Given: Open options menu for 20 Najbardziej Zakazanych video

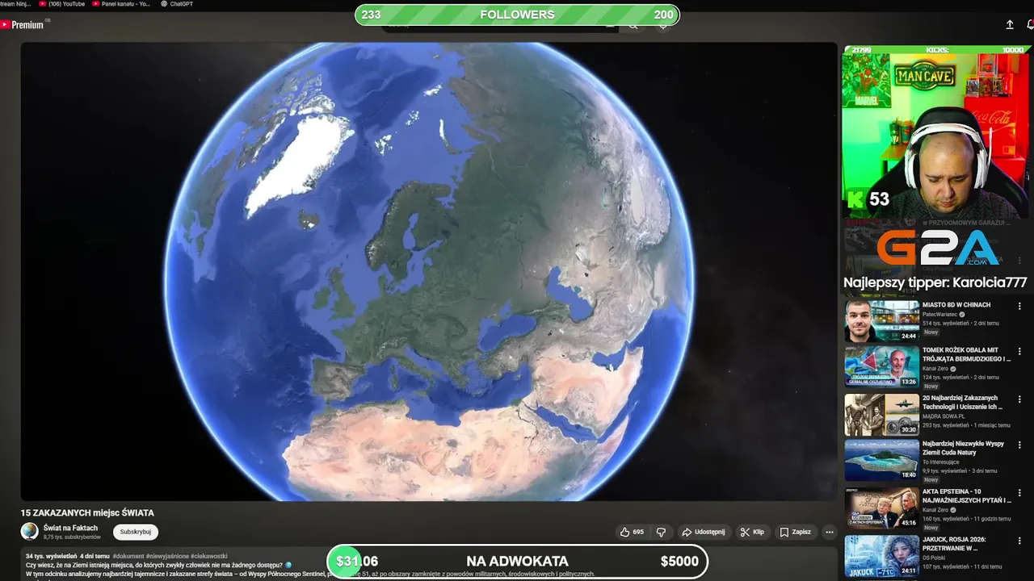Looking at the screenshot, I should coord(1019,399).
